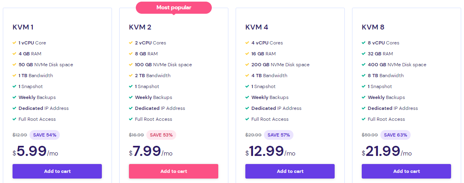The height and width of the screenshot is (183, 464).
Task: Click the Most popular badge
Action: pyautogui.click(x=173, y=7)
